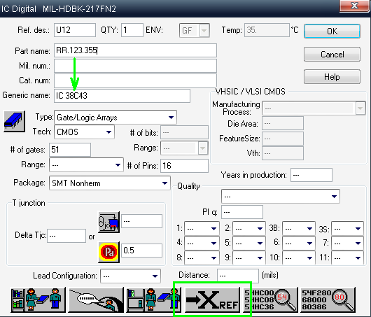This screenshot has width=371, height=317.
Task: Click the Cancel button
Action: [x=332, y=54]
